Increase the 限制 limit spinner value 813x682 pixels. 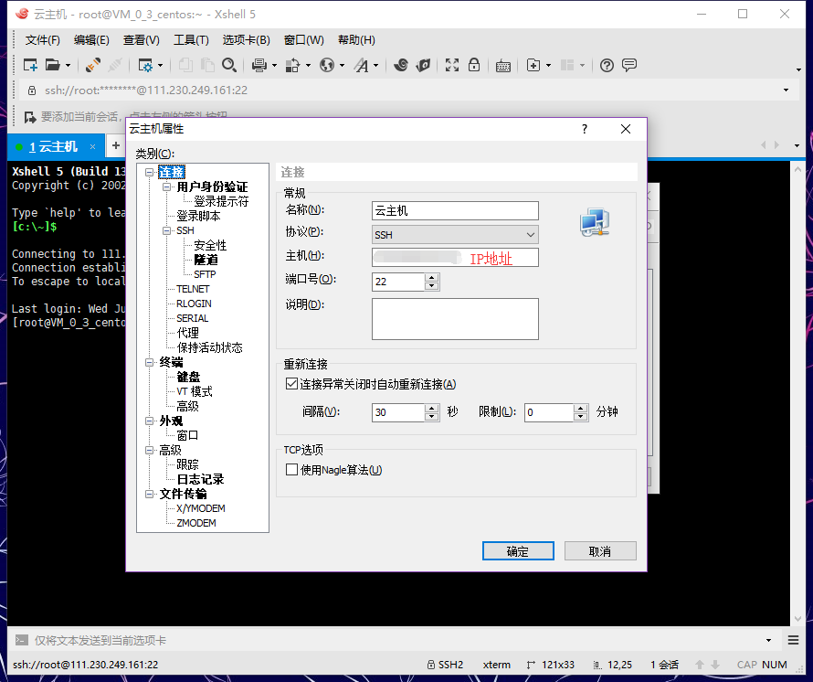[581, 409]
